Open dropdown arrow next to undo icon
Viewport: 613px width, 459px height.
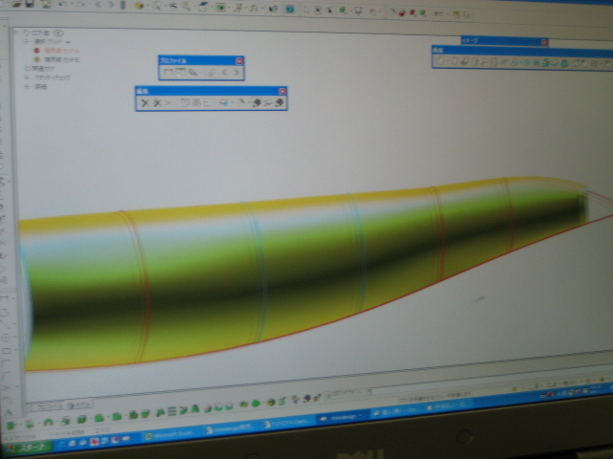72,5
